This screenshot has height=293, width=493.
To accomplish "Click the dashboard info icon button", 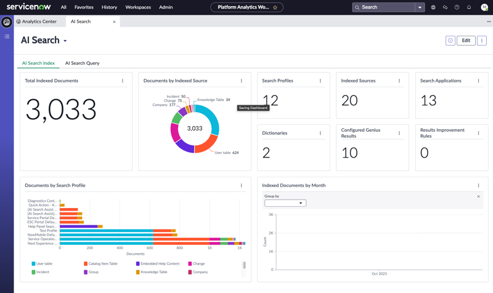I will 450,41.
